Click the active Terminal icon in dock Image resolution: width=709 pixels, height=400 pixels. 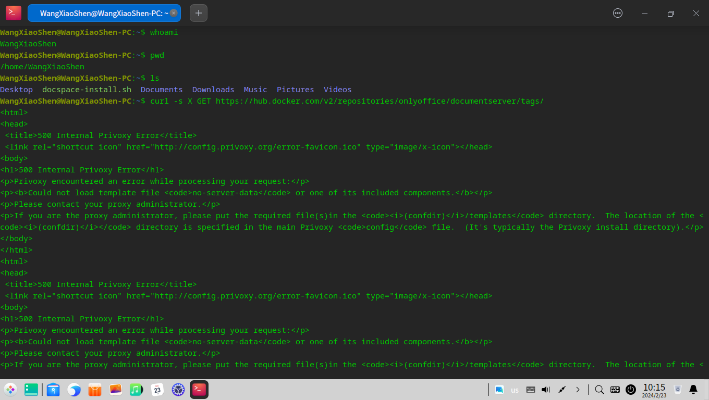tap(199, 390)
